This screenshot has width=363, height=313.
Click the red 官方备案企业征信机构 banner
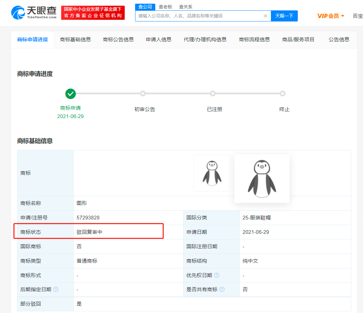tap(93, 13)
